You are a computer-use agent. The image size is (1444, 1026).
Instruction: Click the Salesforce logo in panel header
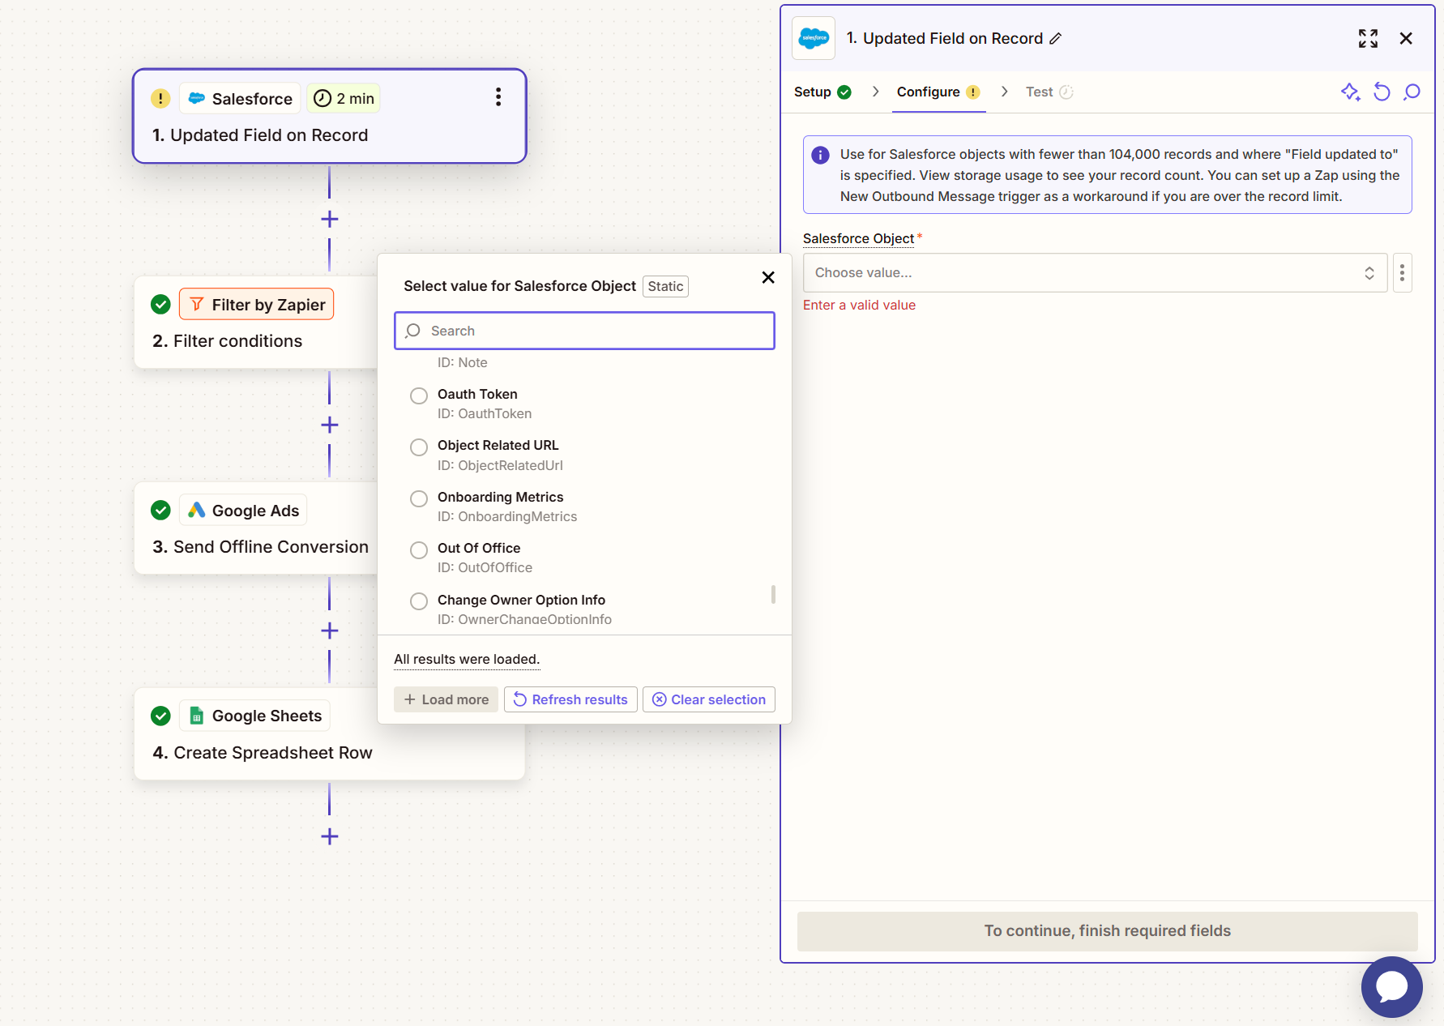814,38
